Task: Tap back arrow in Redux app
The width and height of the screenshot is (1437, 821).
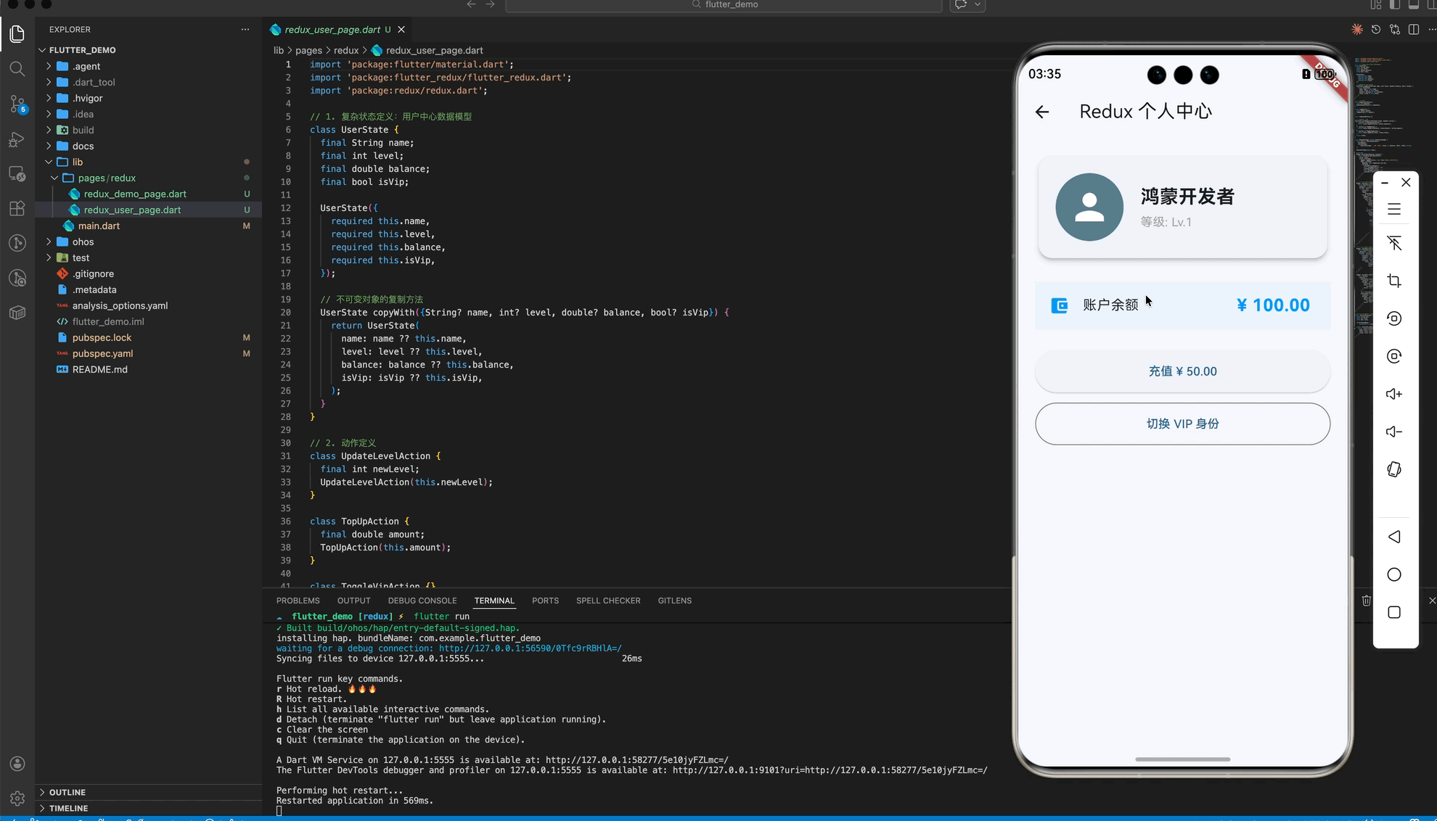Action: (1042, 112)
